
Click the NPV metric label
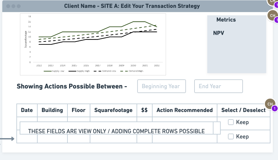coord(219,33)
